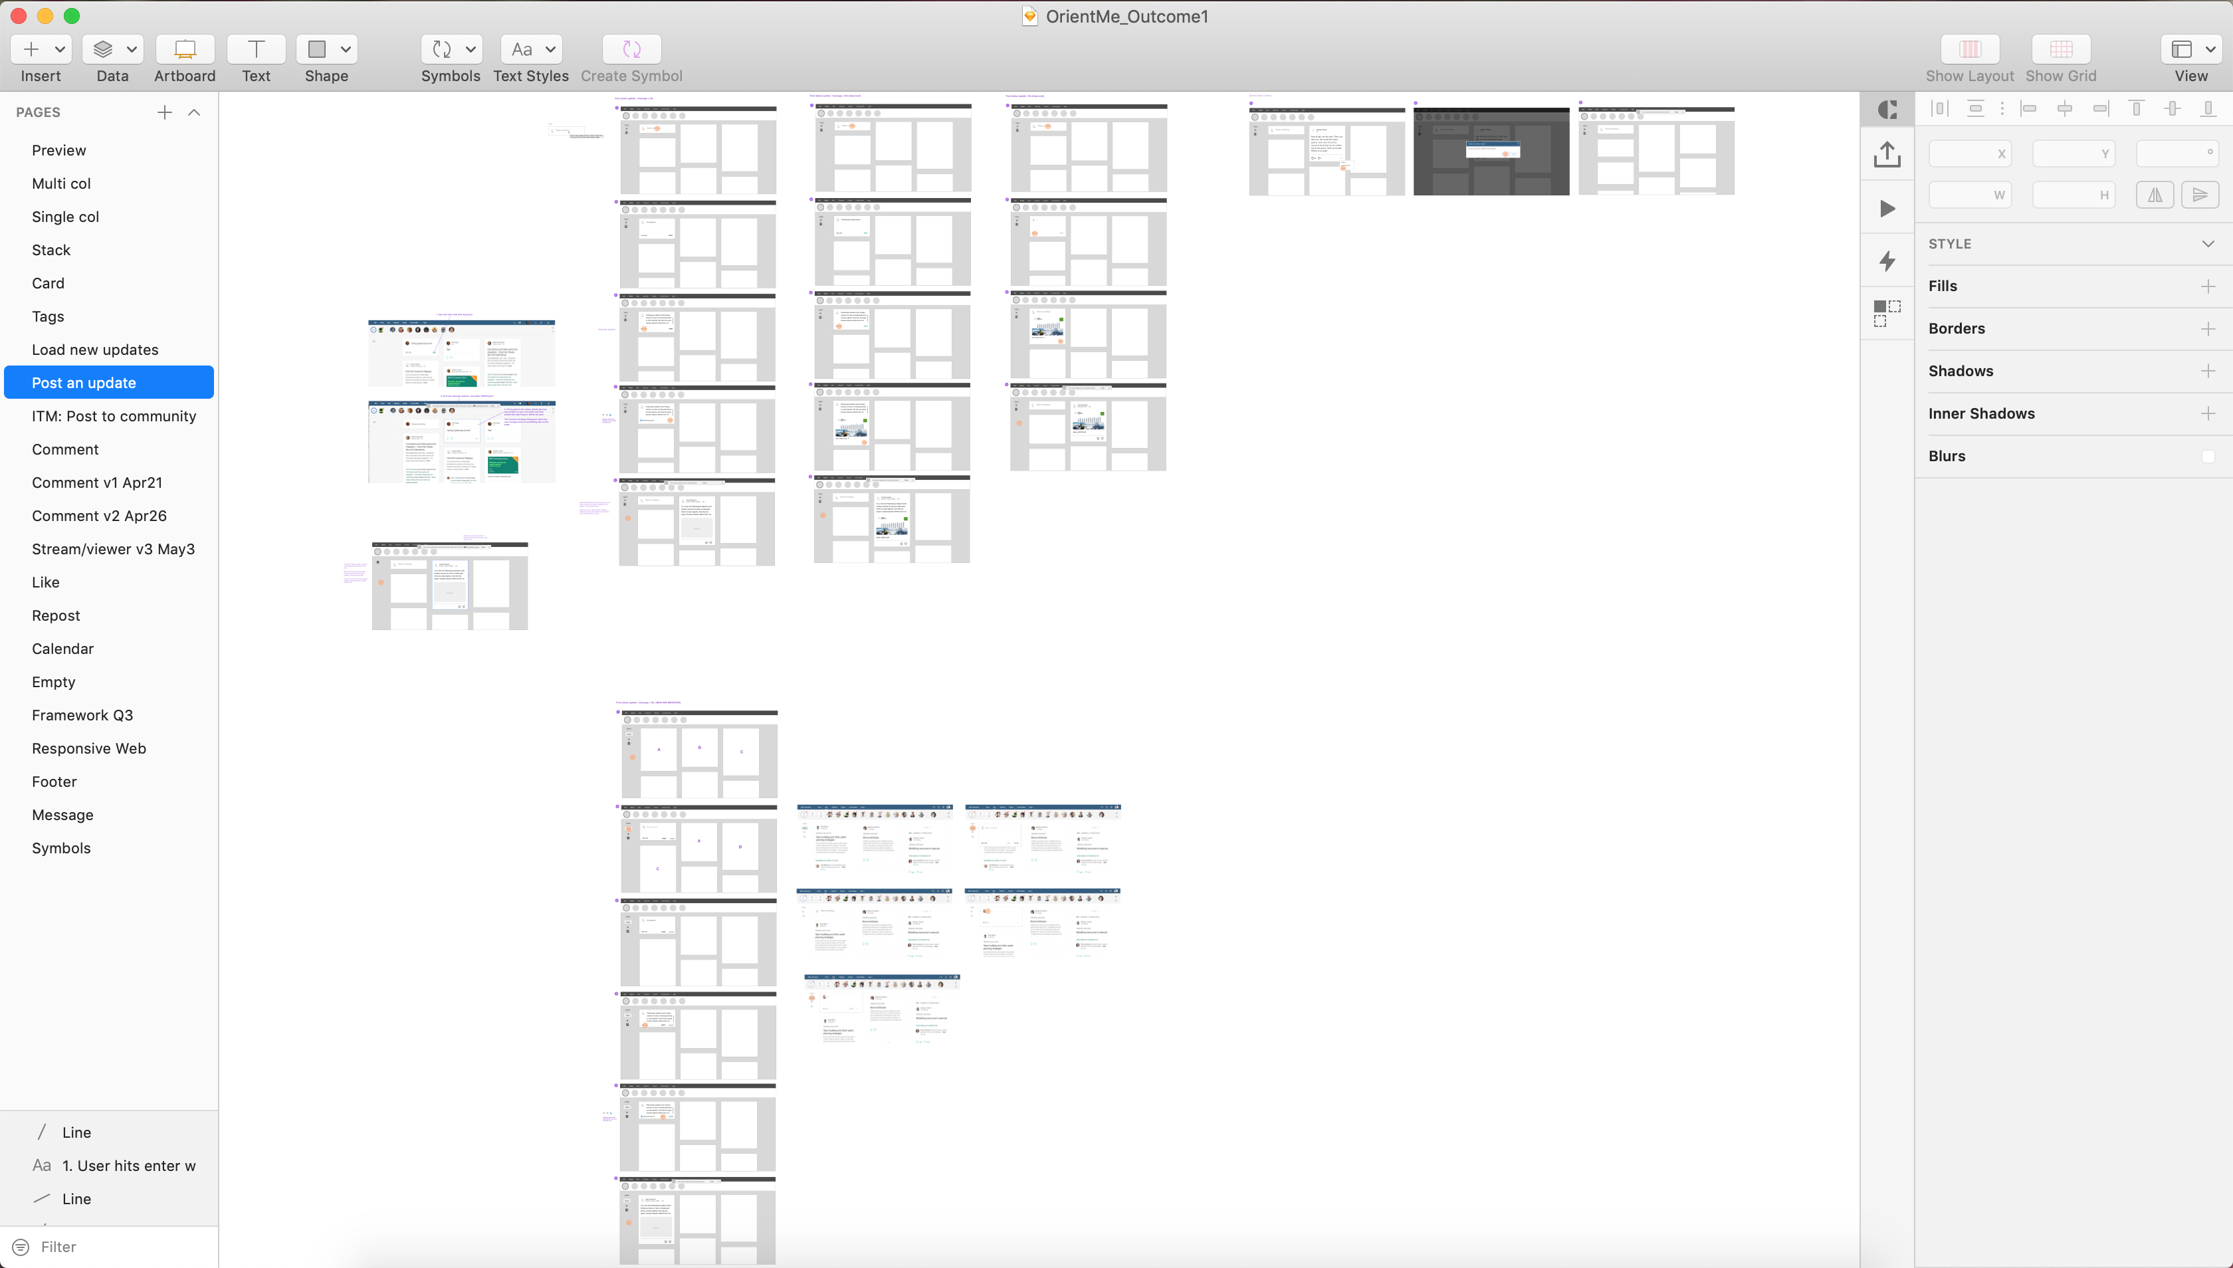The image size is (2233, 1268).
Task: Click the flip horizontally button
Action: point(2154,195)
